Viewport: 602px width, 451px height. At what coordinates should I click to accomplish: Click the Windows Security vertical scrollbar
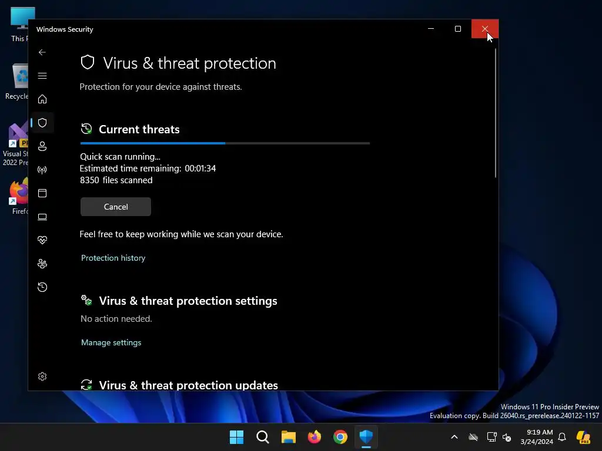coord(495,113)
